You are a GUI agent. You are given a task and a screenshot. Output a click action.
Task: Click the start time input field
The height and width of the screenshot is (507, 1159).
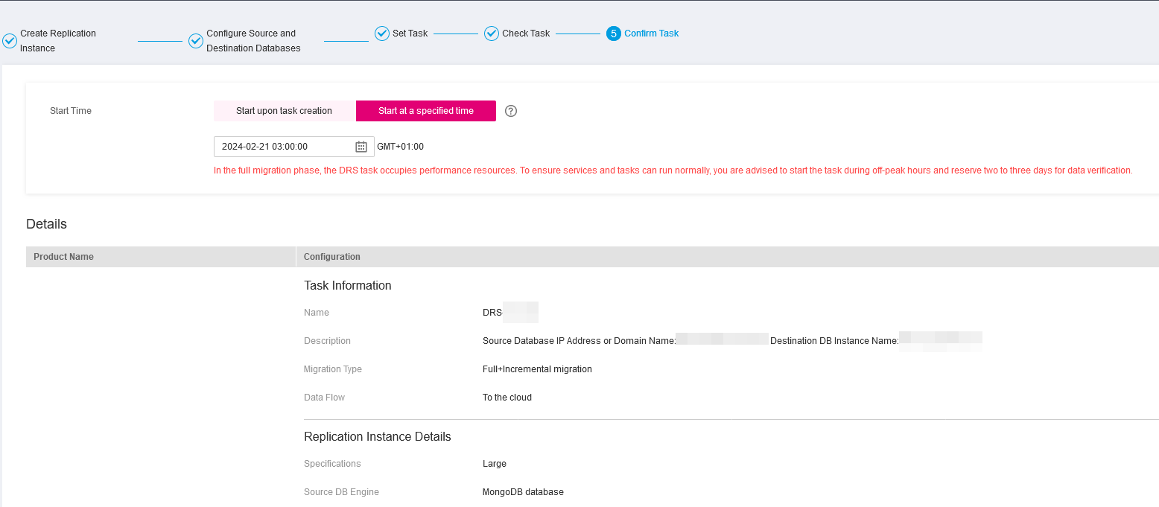287,147
